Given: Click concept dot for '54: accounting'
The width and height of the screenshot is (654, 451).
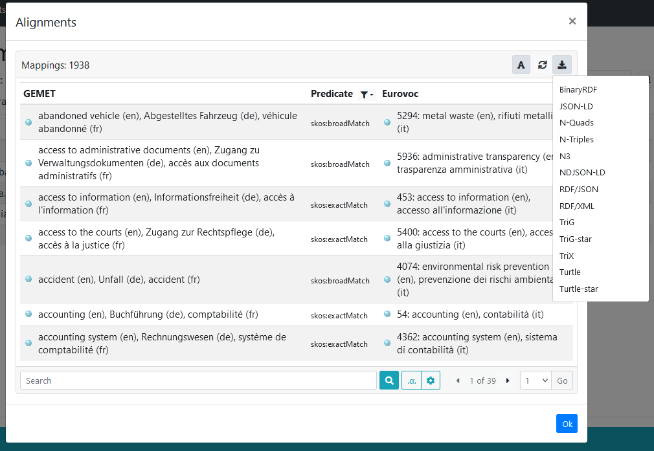Looking at the screenshot, I should [x=387, y=314].
